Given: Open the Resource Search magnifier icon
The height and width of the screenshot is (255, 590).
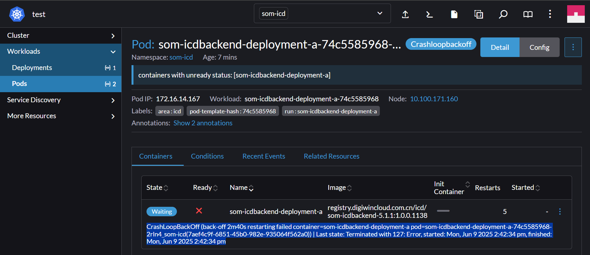Looking at the screenshot, I should [503, 14].
